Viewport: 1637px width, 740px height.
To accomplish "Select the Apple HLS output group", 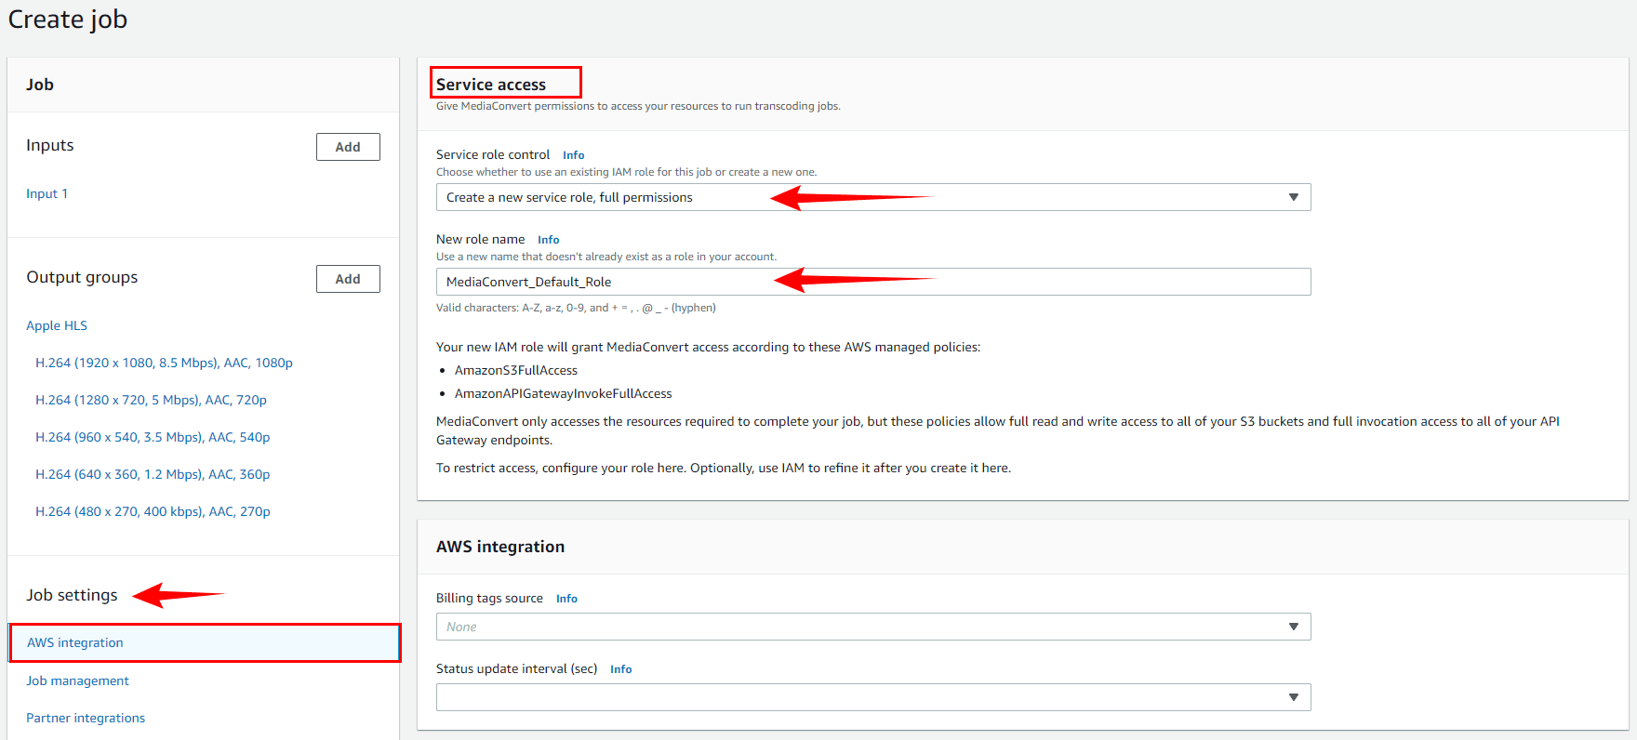I will [x=57, y=325].
